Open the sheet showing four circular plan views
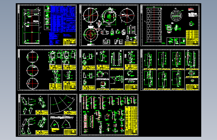The image size is (217, 140). tap(109, 25)
